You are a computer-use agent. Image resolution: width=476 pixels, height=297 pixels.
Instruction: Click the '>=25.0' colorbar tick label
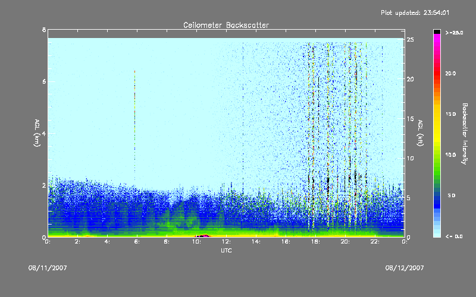pos(454,33)
